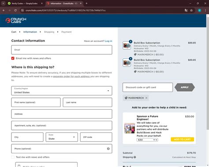The width and height of the screenshot is (209, 167).
Task: Click the Phone (optional) field
Action: [x=62, y=148]
